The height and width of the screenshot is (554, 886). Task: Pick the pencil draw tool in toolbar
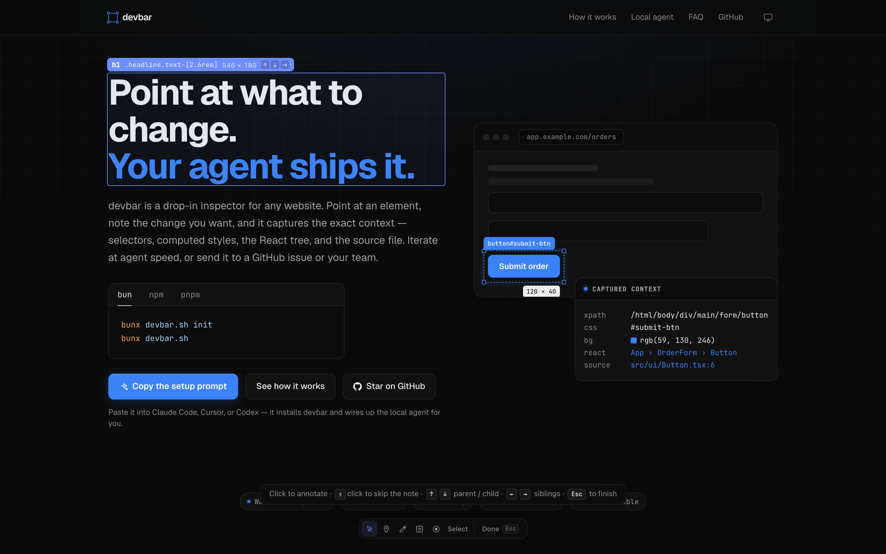pos(403,529)
